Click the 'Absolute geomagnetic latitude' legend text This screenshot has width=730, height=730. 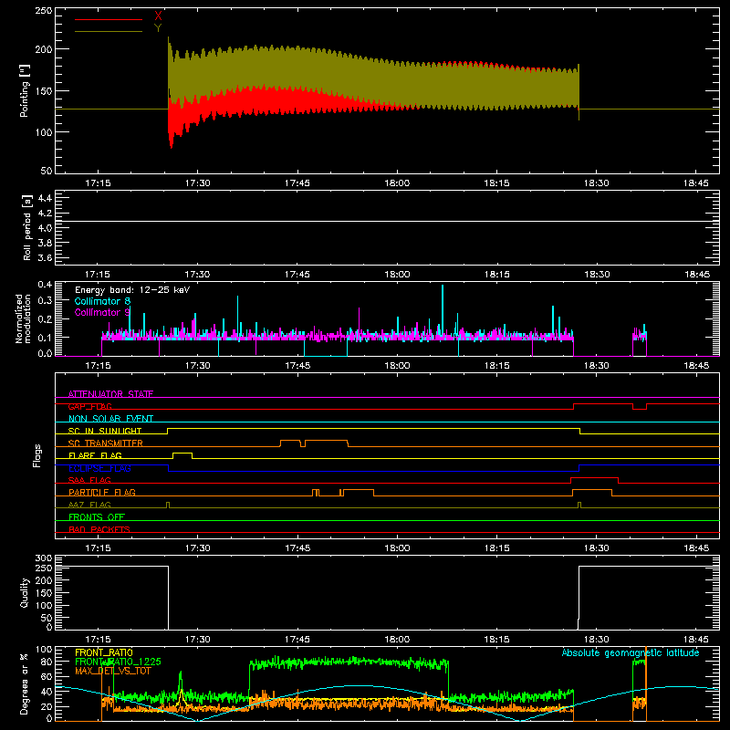631,652
